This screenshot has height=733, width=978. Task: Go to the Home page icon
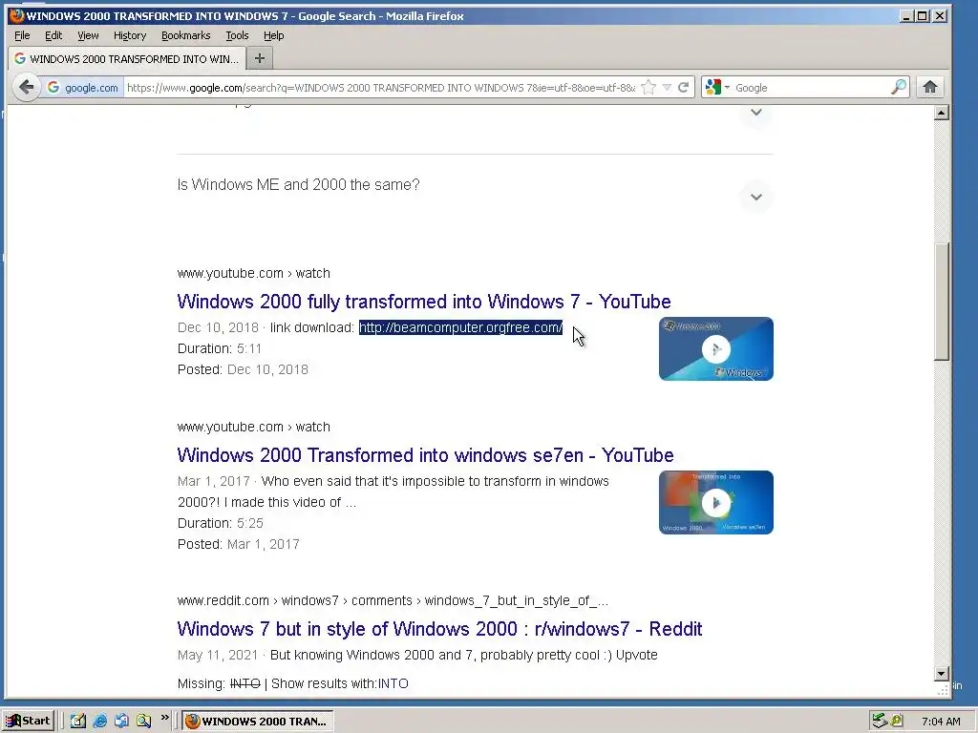tap(930, 87)
